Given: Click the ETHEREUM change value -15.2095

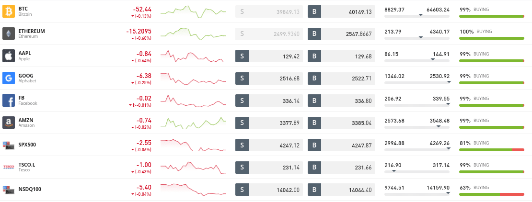Looking at the screenshot, I should pyautogui.click(x=139, y=32).
